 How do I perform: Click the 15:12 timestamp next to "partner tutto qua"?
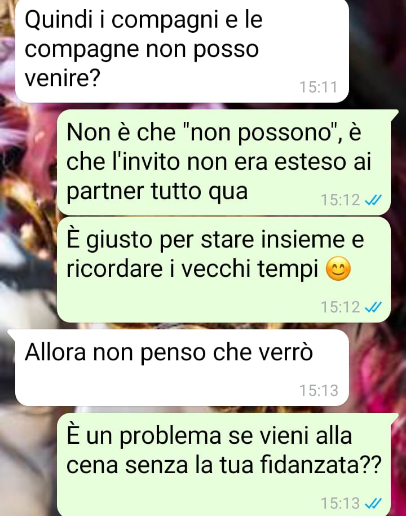[x=341, y=200]
